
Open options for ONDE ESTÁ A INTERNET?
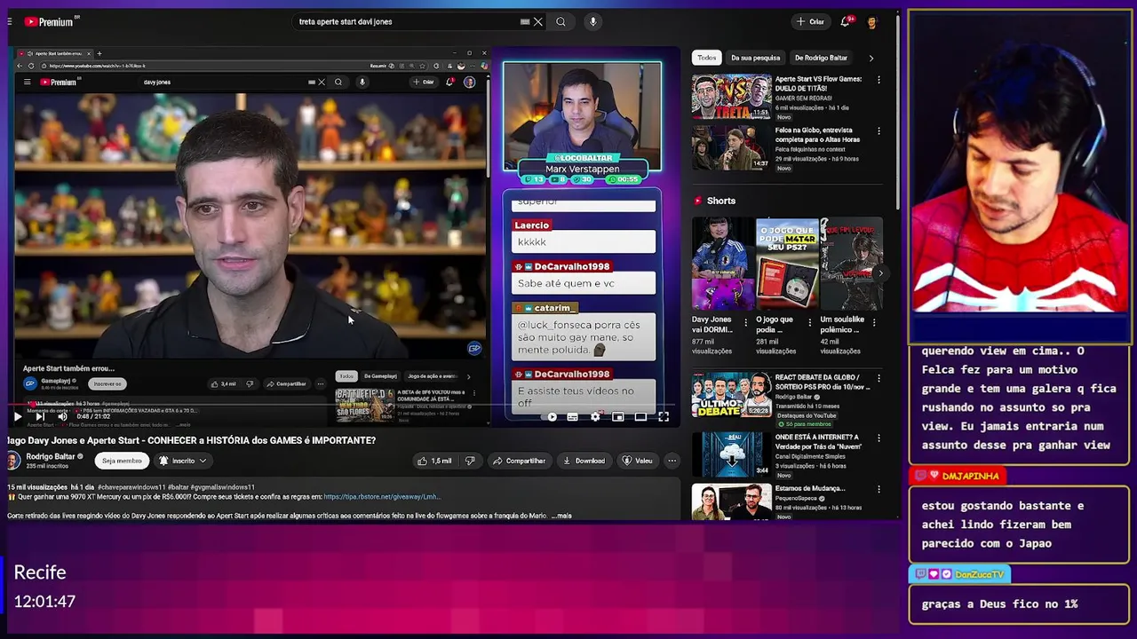click(x=879, y=438)
